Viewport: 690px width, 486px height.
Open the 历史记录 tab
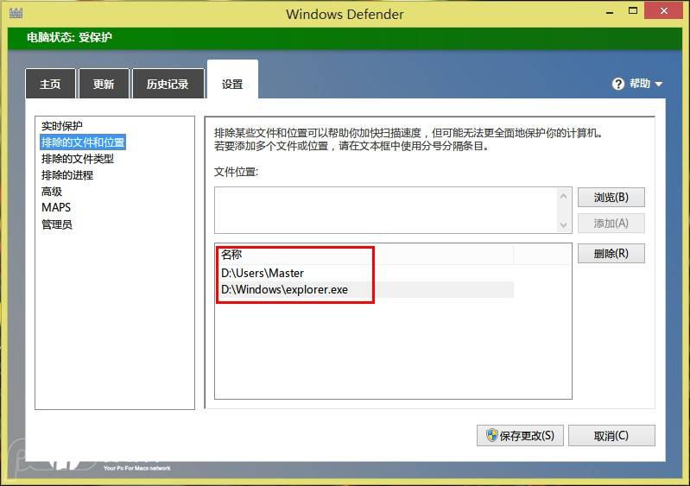(168, 84)
